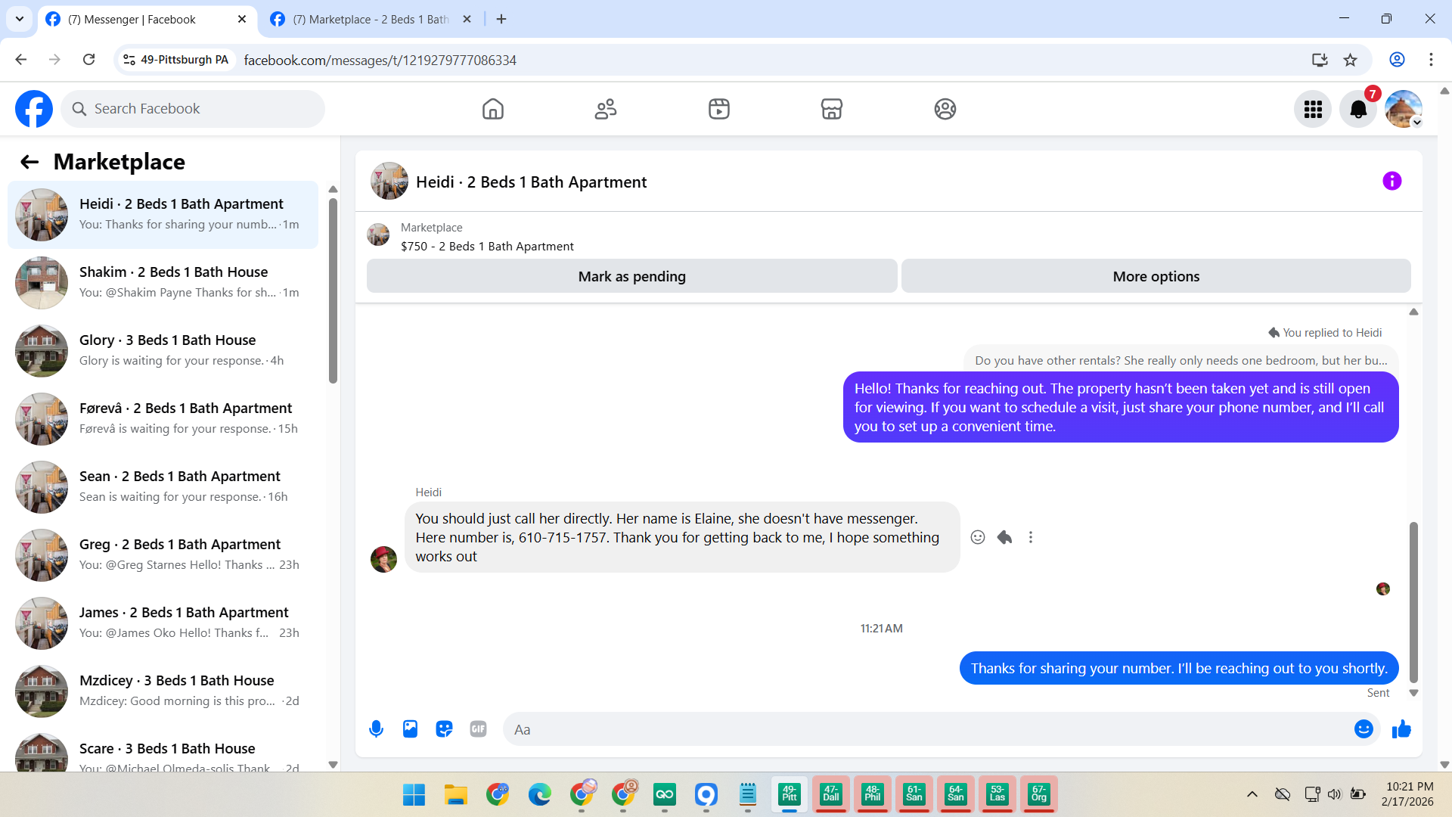Open Chrome tab search dropdown arrow

tap(20, 19)
